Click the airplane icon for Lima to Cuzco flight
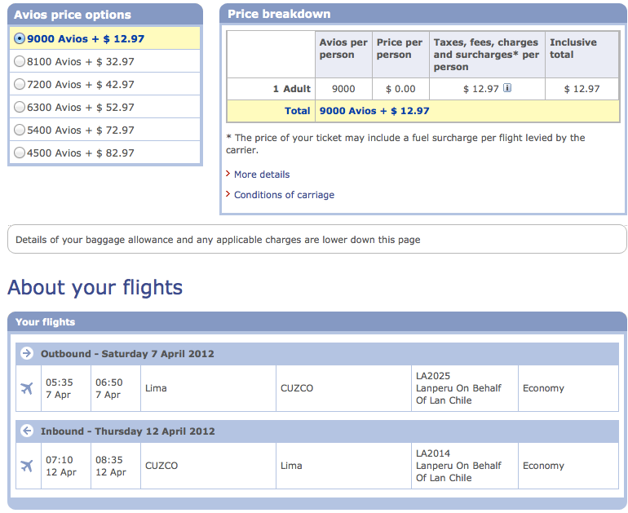Screen dimensions: 628x513 (x=27, y=388)
